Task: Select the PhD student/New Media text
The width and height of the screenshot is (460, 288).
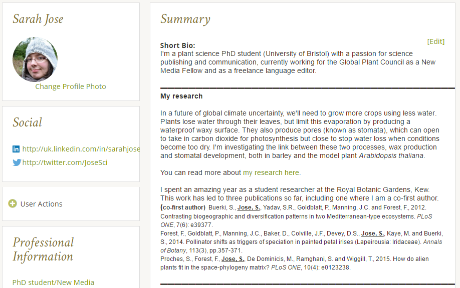Action: click(54, 282)
